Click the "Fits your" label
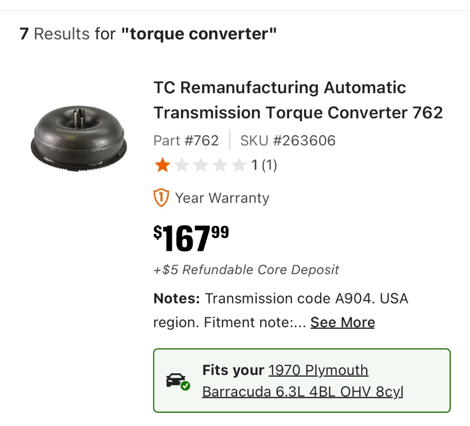This screenshot has width=470, height=426. [x=233, y=370]
